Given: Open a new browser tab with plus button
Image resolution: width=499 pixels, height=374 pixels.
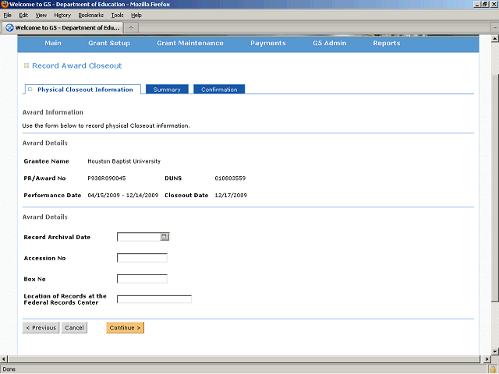Looking at the screenshot, I should point(131,28).
